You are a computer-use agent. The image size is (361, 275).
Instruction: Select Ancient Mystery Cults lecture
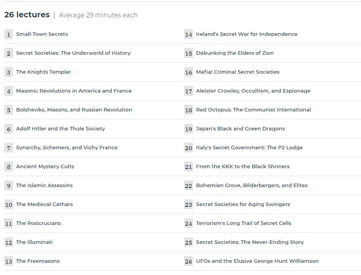click(x=45, y=167)
